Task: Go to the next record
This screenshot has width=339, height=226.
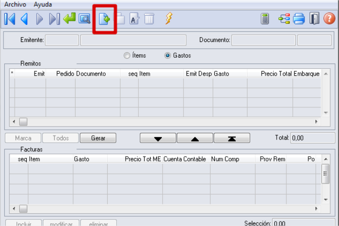Action: click(39, 19)
